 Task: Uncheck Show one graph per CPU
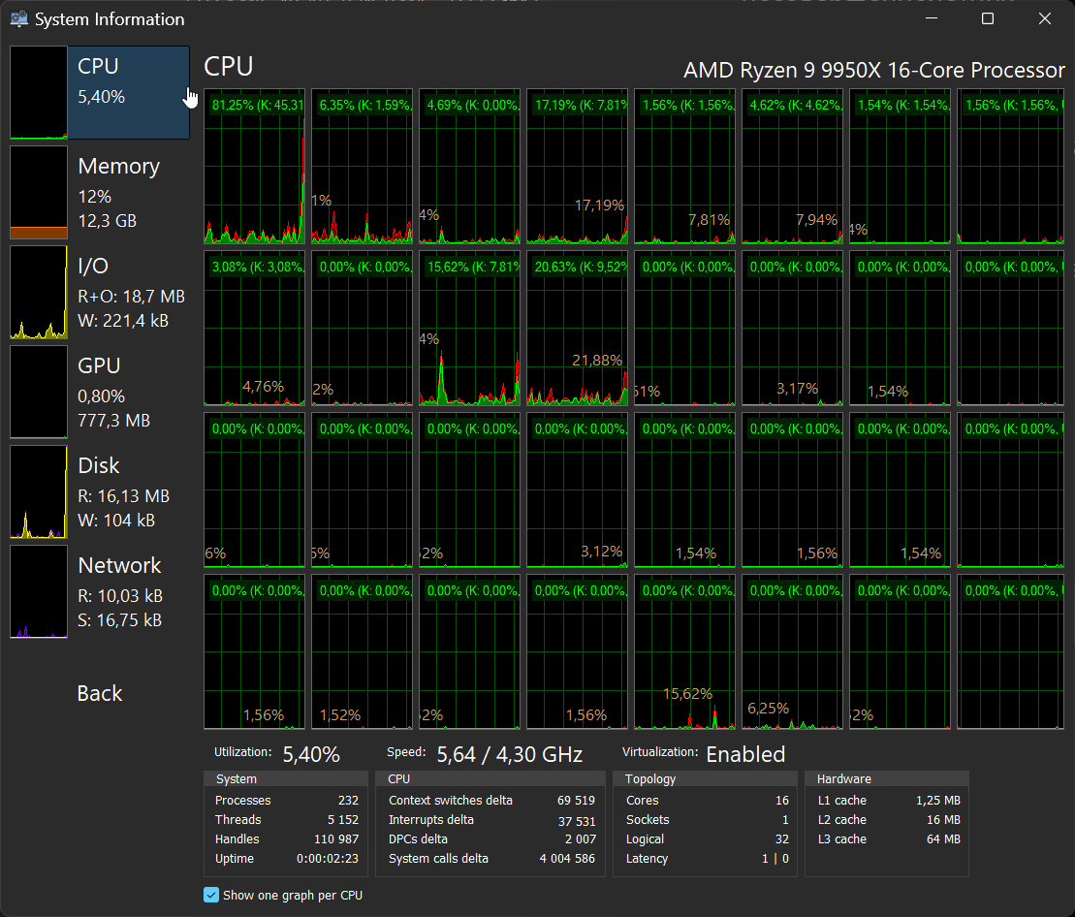pos(211,895)
